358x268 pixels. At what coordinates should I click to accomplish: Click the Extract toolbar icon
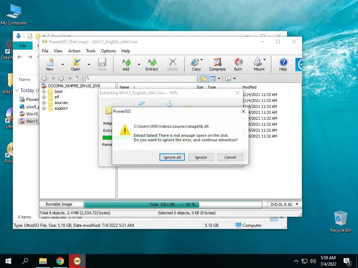(152, 64)
